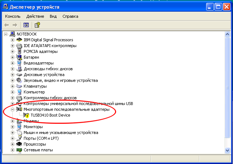This screenshot has height=164, width=233.
Task: Click the Процессоры chip icon
Action: [x=19, y=144]
